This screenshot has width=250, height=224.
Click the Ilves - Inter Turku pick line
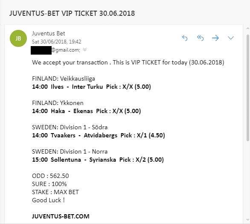coord(91,87)
